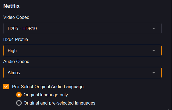The image size is (172, 110).
Task: Choose Original and pre-selected languages radio button
Action: tap(19, 103)
